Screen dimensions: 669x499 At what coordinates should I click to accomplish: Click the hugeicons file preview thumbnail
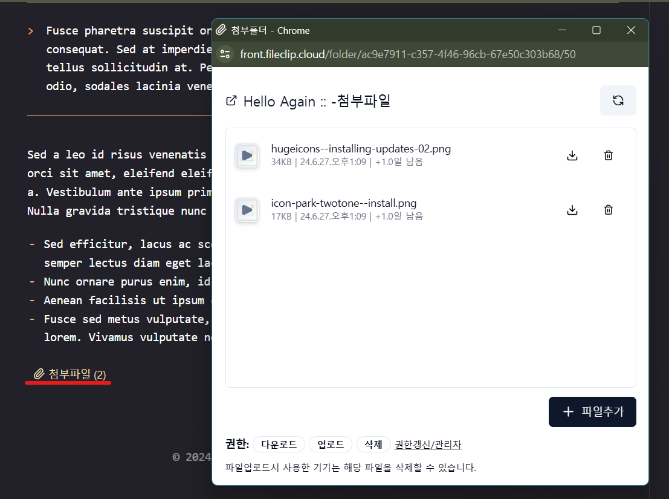coord(247,155)
